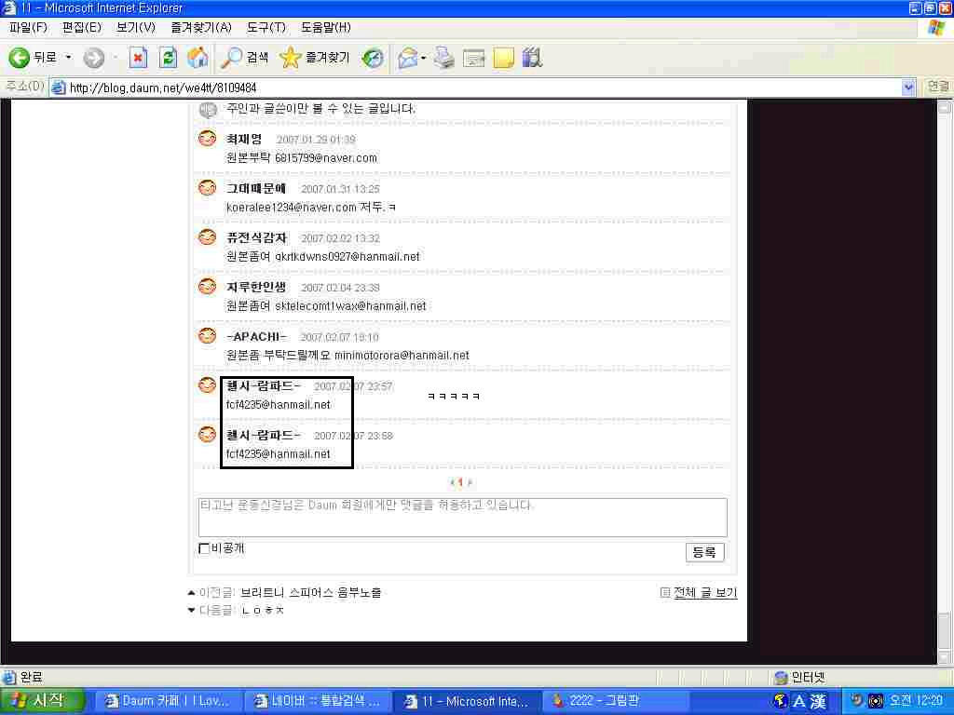Open the 즐겨찾기(A) menu
The image size is (954, 715).
[x=201, y=27]
